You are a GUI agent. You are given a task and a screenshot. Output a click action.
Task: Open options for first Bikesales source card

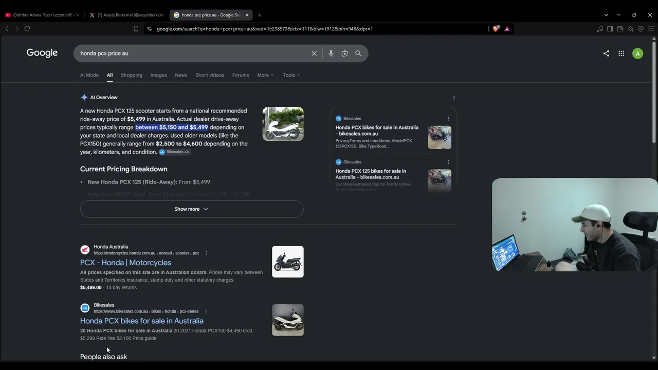coord(448,119)
